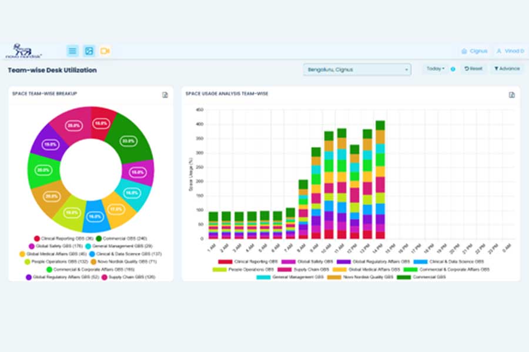Image resolution: width=529 pixels, height=352 pixels.
Task: Click the Novo Nordisk logo
Action: click(x=24, y=51)
